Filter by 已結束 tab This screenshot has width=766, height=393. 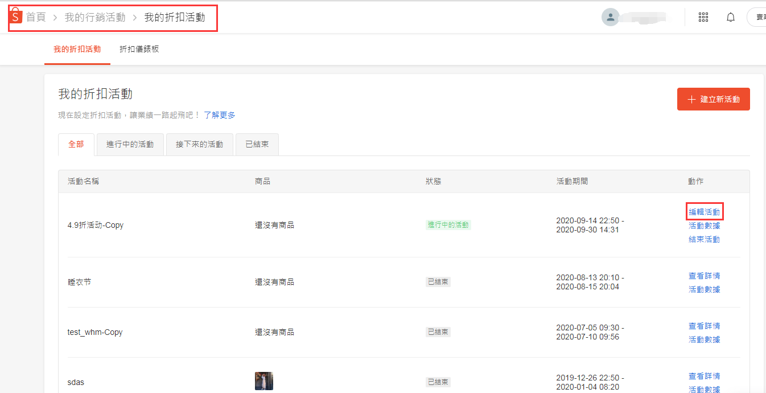pos(257,145)
